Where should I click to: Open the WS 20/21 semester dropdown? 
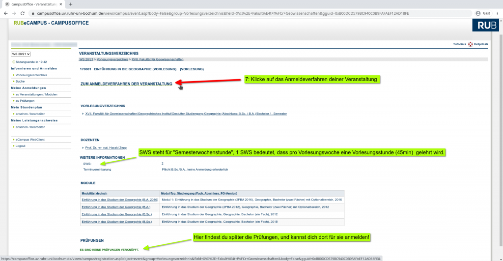[x=21, y=54]
